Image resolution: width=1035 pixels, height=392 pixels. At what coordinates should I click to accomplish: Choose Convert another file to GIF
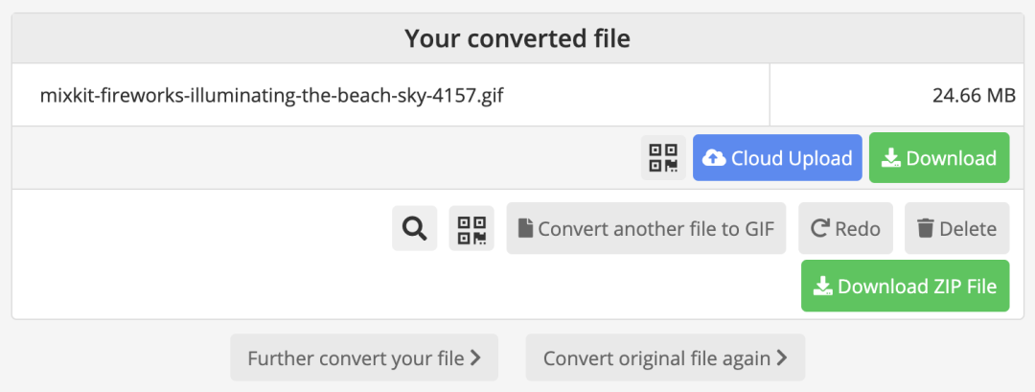[x=646, y=229]
